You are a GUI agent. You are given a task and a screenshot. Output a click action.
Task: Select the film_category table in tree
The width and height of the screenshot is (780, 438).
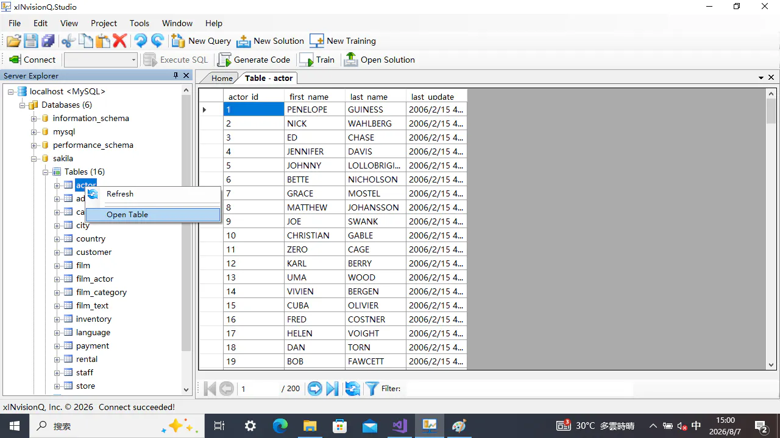pyautogui.click(x=101, y=292)
